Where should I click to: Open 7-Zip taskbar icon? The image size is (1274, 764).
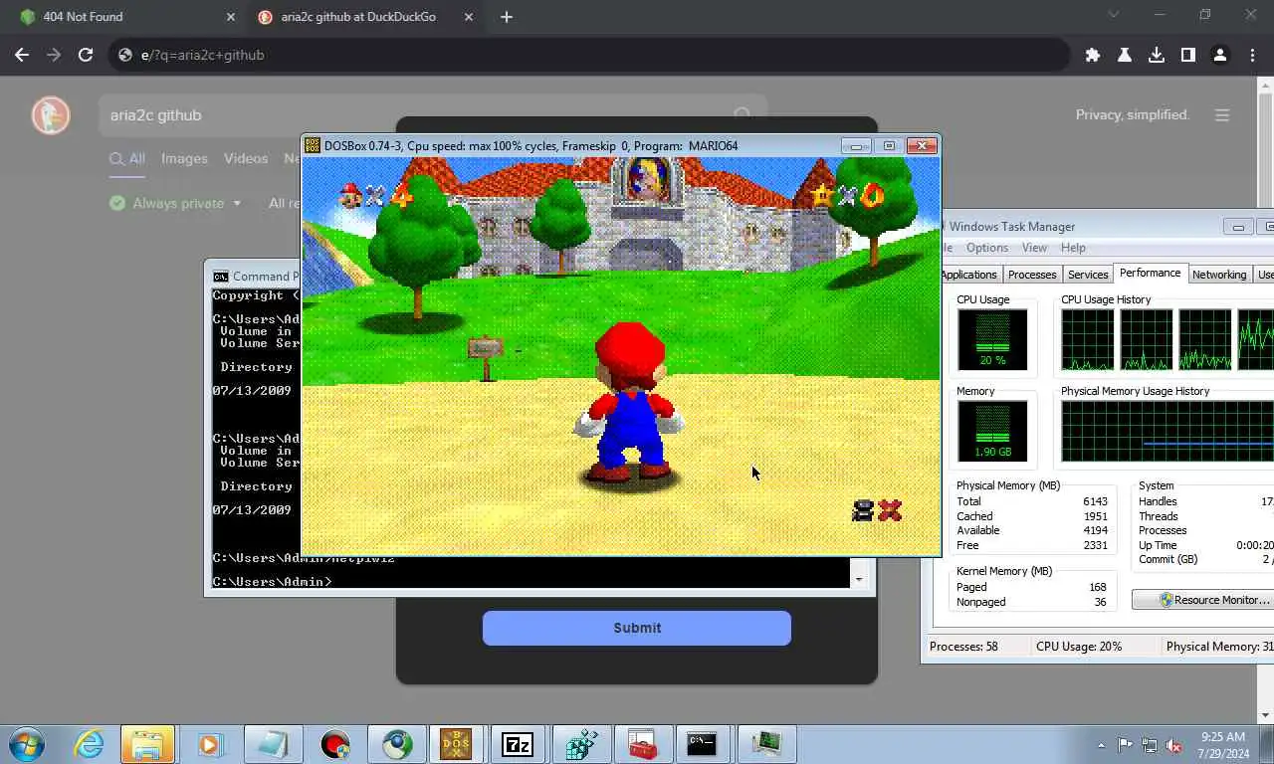(x=518, y=744)
